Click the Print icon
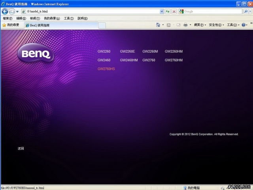This screenshot has width=253, height=190. click(x=185, y=25)
